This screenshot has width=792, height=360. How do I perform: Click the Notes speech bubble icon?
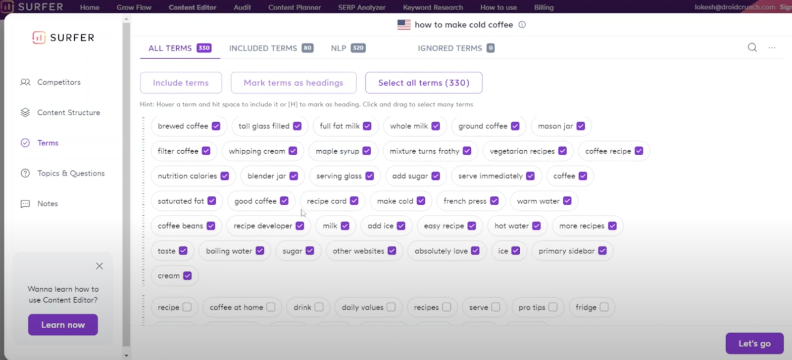pos(25,204)
